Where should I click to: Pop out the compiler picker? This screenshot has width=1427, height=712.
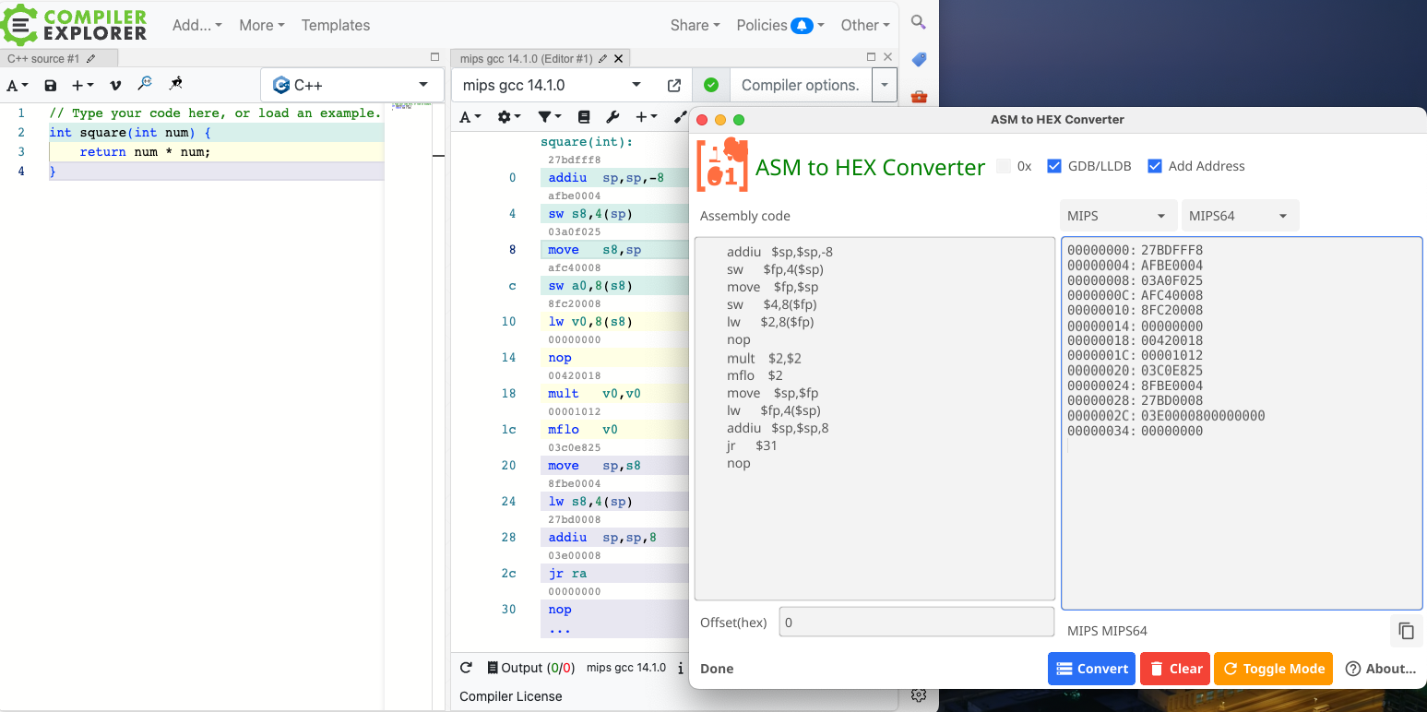pyautogui.click(x=674, y=85)
